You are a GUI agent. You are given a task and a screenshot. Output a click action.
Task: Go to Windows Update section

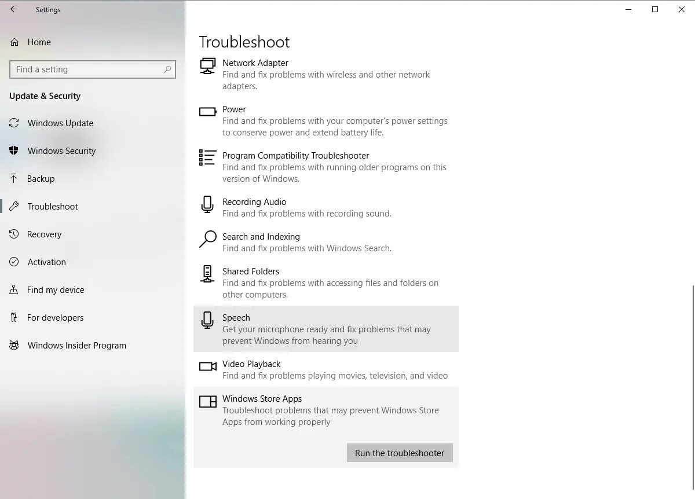pyautogui.click(x=60, y=123)
